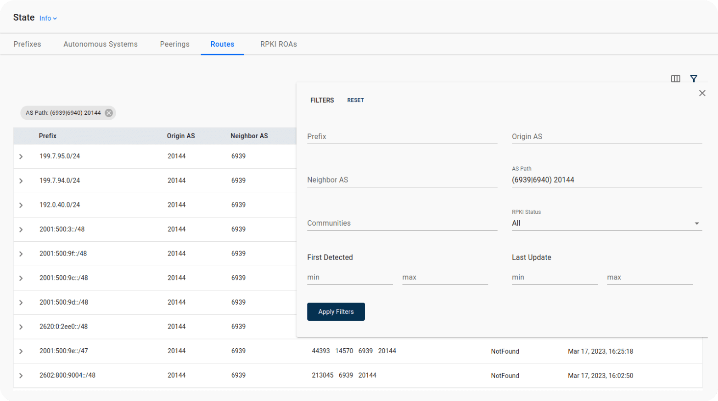Go to the Autonomous Systems tab
This screenshot has width=718, height=401.
[101, 44]
